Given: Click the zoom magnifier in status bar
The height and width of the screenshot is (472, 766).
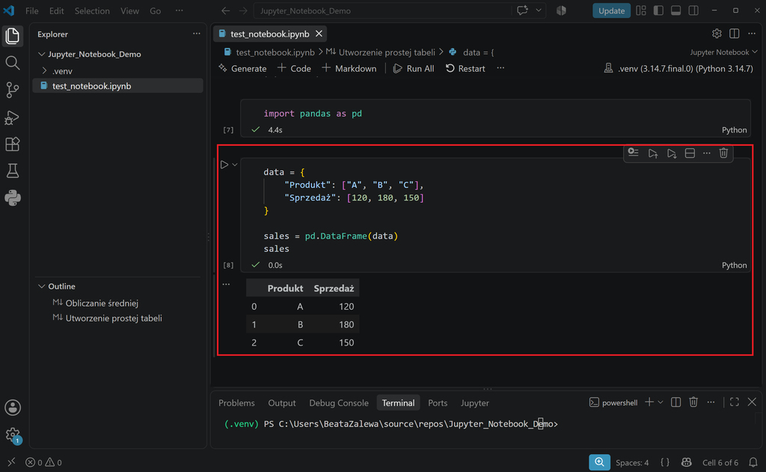Looking at the screenshot, I should (x=599, y=462).
